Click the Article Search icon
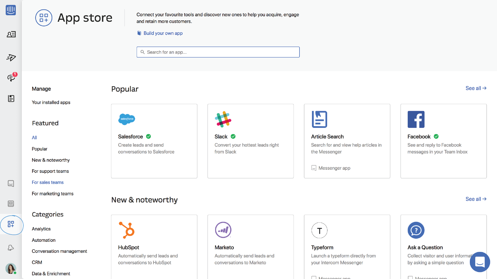 [x=319, y=119]
